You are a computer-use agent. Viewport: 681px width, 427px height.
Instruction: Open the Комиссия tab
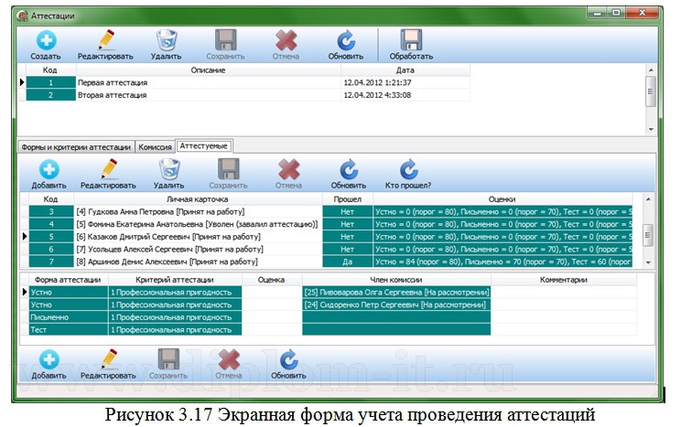156,146
